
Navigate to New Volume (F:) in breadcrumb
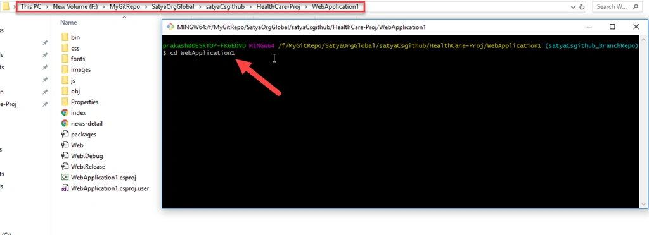coord(75,6)
